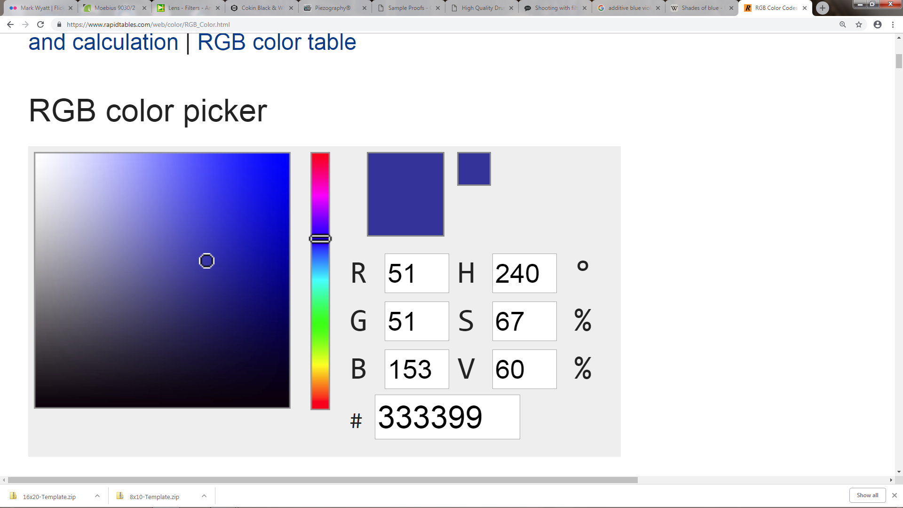Open the RGB color table link
This screenshot has height=508, width=903.
tap(277, 42)
